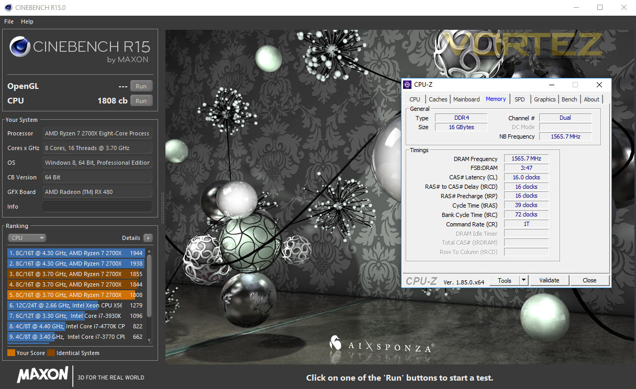The image size is (636, 389).
Task: Open the CPU ranking type dropdown
Action: pyautogui.click(x=27, y=238)
